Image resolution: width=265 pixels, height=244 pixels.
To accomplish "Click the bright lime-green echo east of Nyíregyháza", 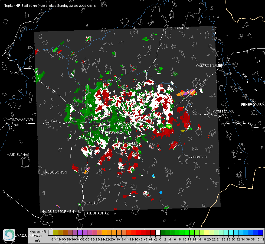I will pyautogui.click(x=169, y=126).
